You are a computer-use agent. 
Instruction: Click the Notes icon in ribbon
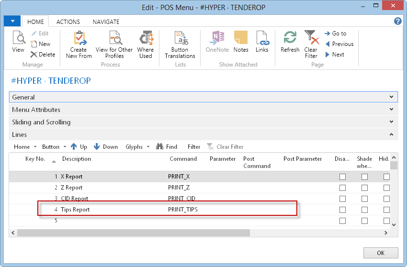click(241, 38)
